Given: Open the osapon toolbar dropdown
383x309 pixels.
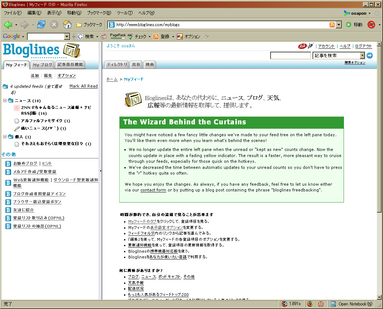Looking at the screenshot, I should click(370, 14).
